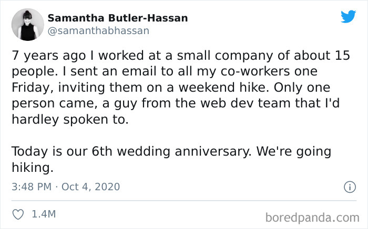368x229 pixels.
Task: Click the 3:48 PM timestamp
Action: pyautogui.click(x=32, y=187)
